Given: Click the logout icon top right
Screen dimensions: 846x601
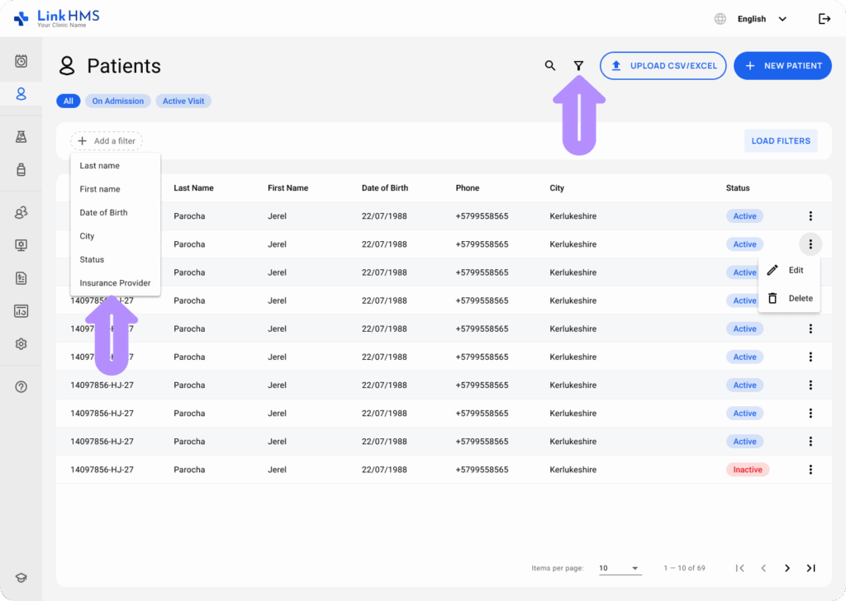Looking at the screenshot, I should click(x=824, y=18).
